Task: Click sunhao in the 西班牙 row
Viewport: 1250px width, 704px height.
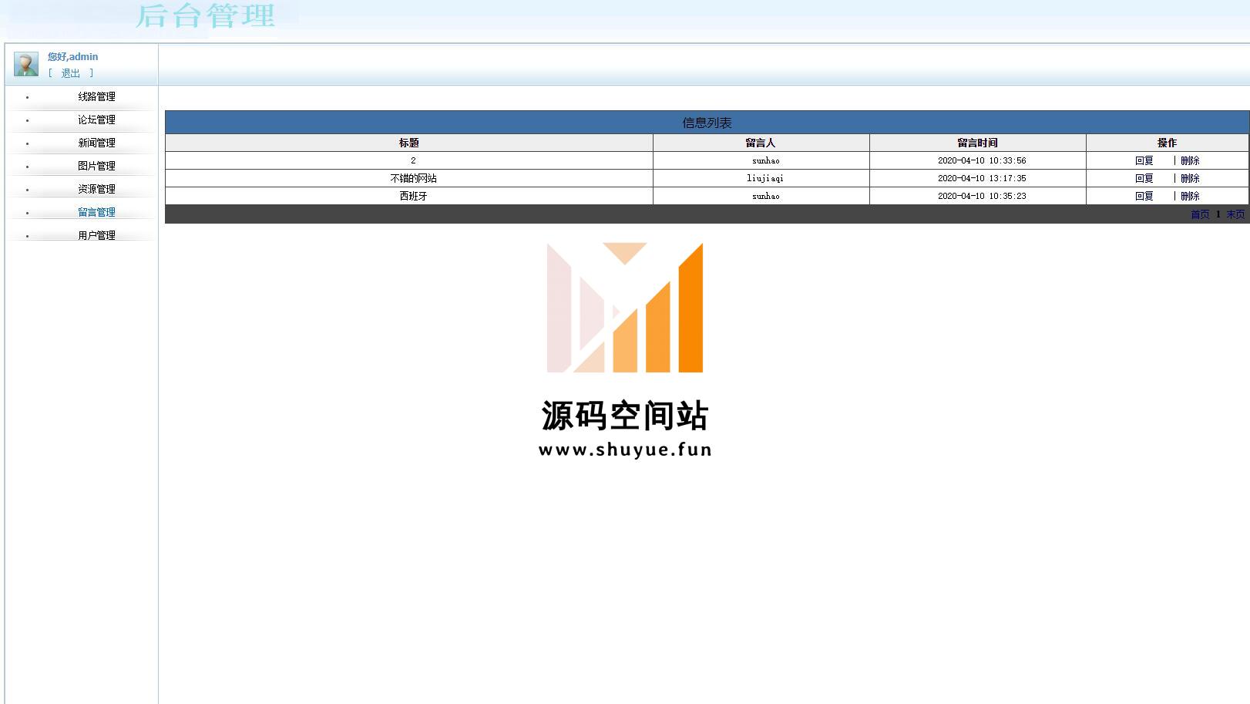Action: pyautogui.click(x=766, y=196)
